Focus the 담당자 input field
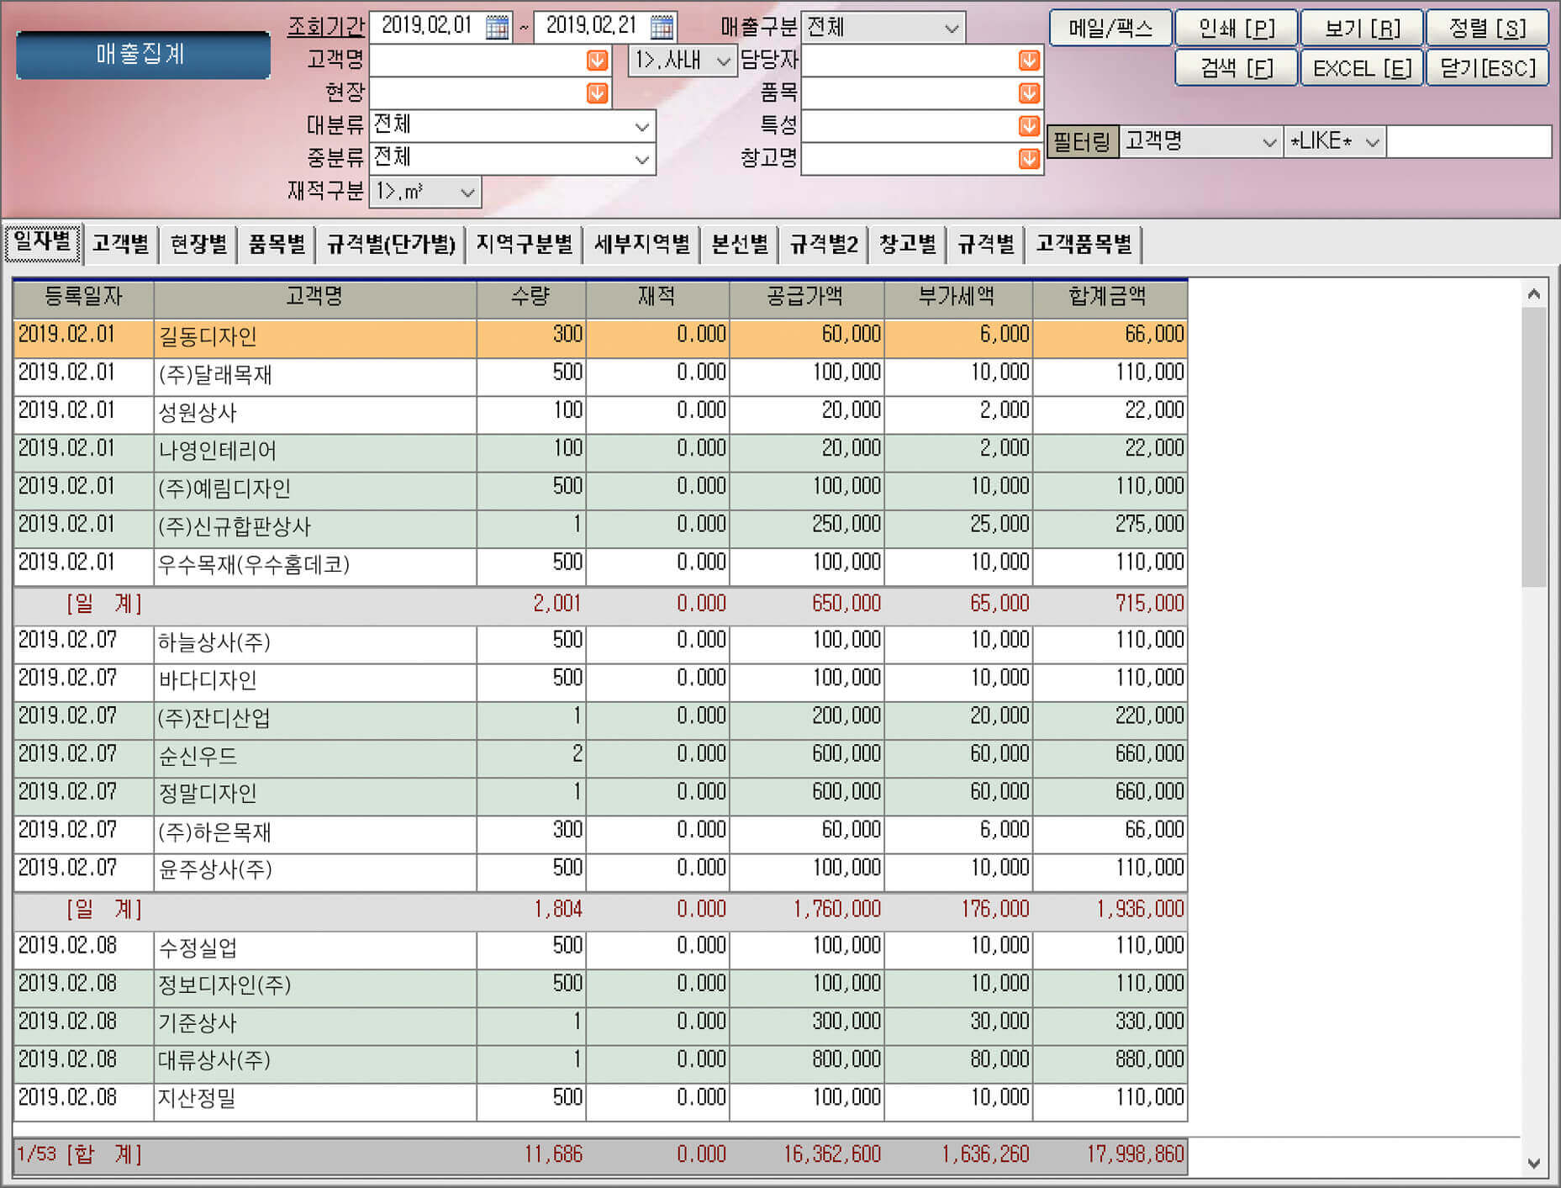Screen dimensions: 1561x1188 pos(910,61)
